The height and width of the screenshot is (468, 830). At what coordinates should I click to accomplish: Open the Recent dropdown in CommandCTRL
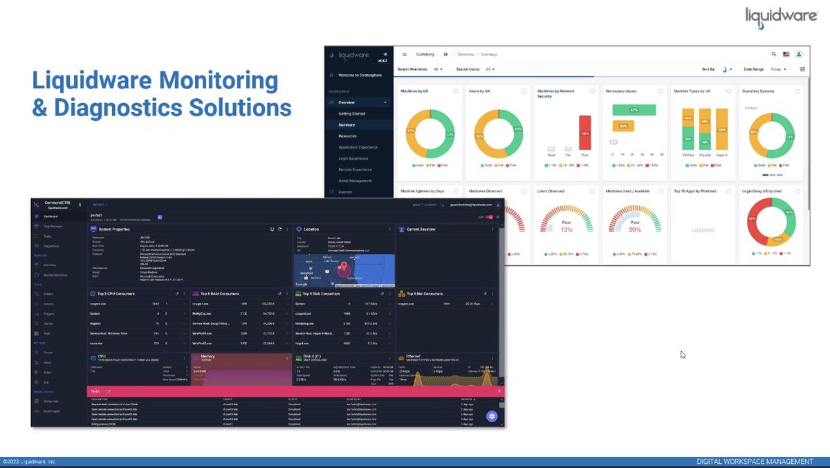[99, 205]
